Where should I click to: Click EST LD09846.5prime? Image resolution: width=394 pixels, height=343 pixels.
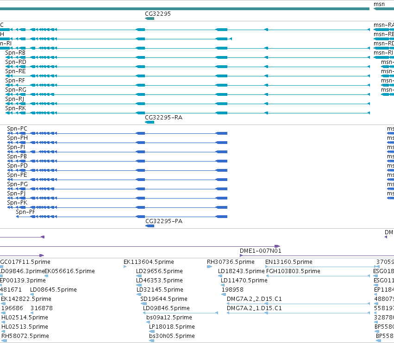click(x=166, y=308)
